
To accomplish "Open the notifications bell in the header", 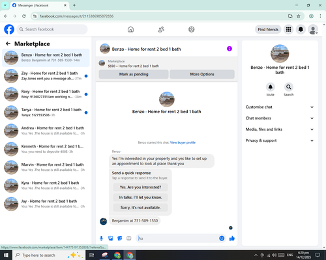I will click(x=301, y=29).
